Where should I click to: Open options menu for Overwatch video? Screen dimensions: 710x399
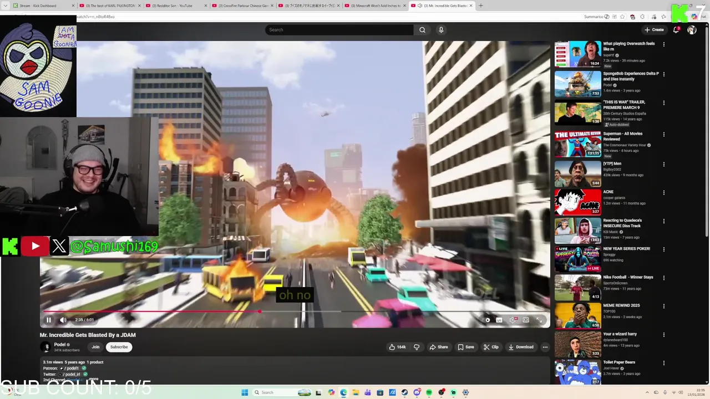[664, 44]
